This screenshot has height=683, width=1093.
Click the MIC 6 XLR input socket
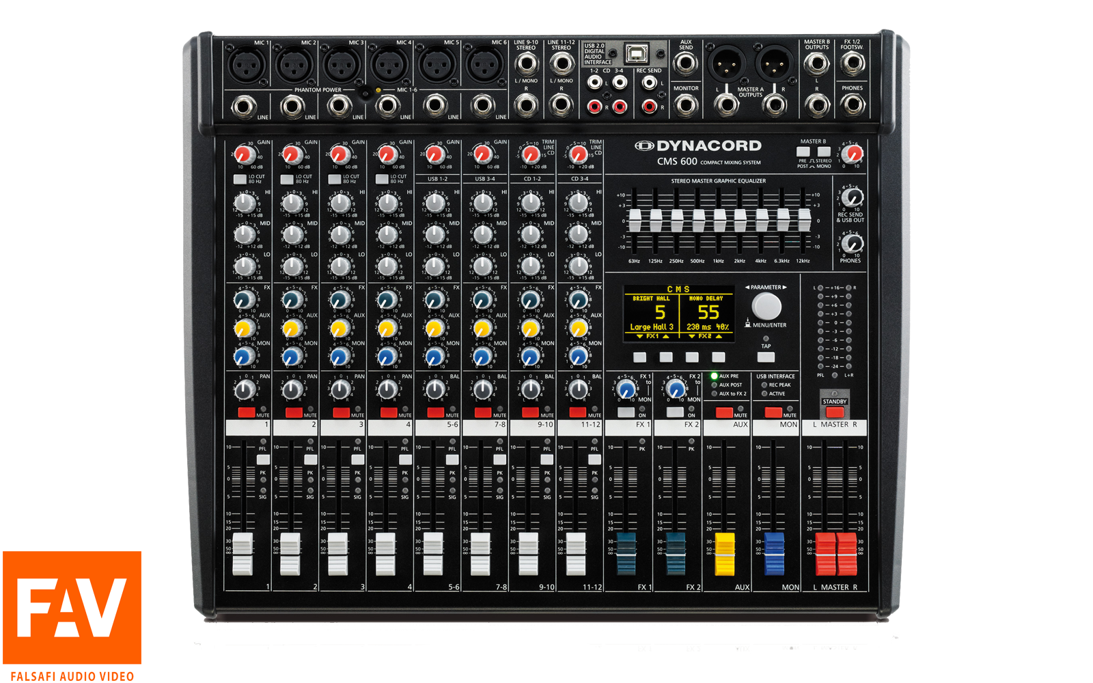(x=484, y=66)
